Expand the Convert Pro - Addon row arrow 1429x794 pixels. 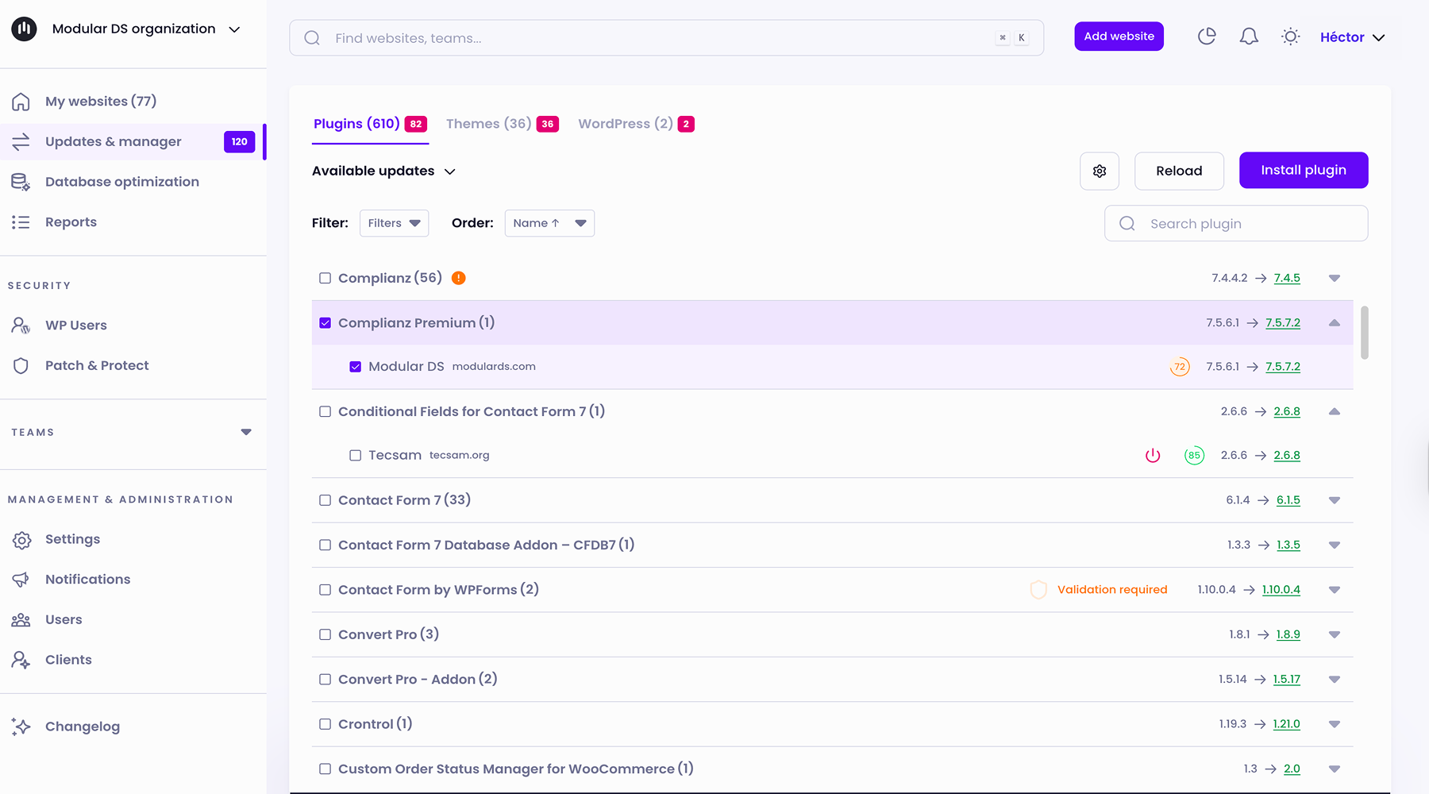click(1335, 680)
